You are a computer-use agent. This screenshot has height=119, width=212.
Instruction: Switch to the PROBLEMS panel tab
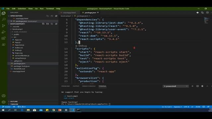point(66,86)
